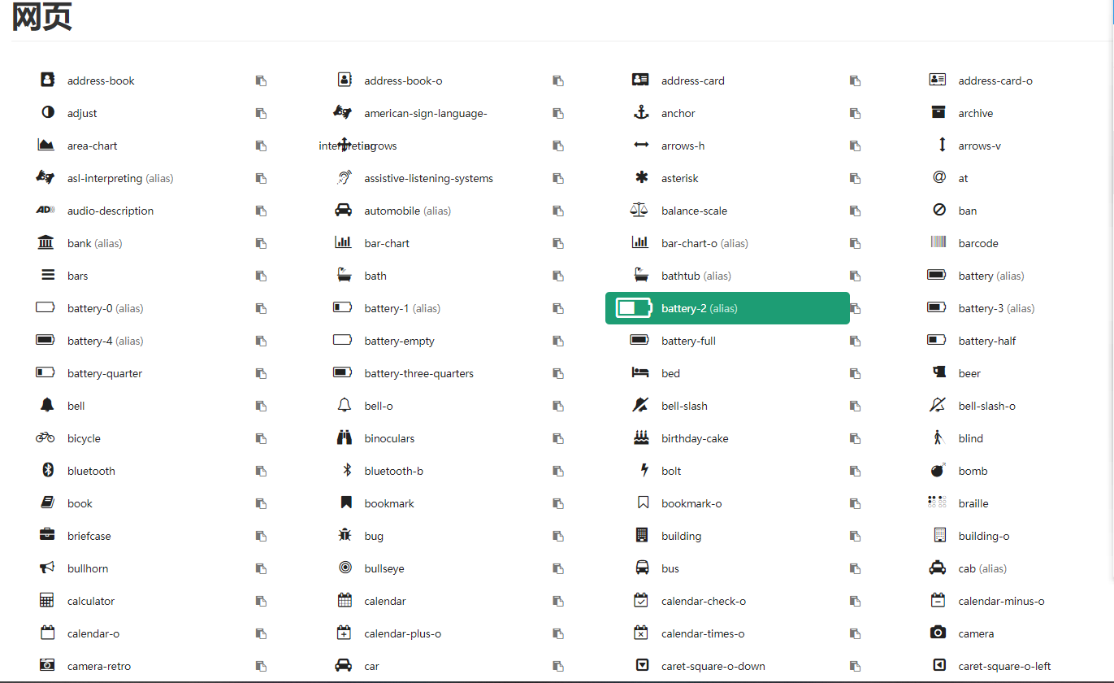Click the barcode icon

pyautogui.click(x=938, y=242)
